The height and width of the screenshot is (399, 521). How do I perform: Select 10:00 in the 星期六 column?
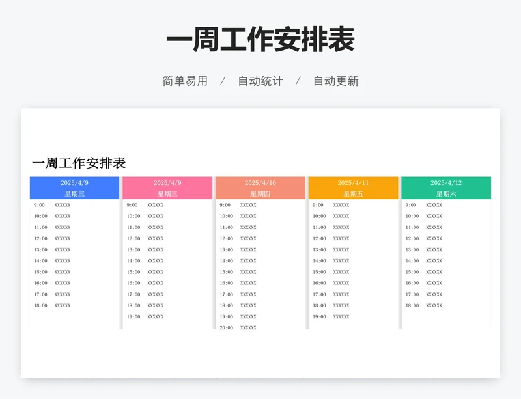(412, 216)
